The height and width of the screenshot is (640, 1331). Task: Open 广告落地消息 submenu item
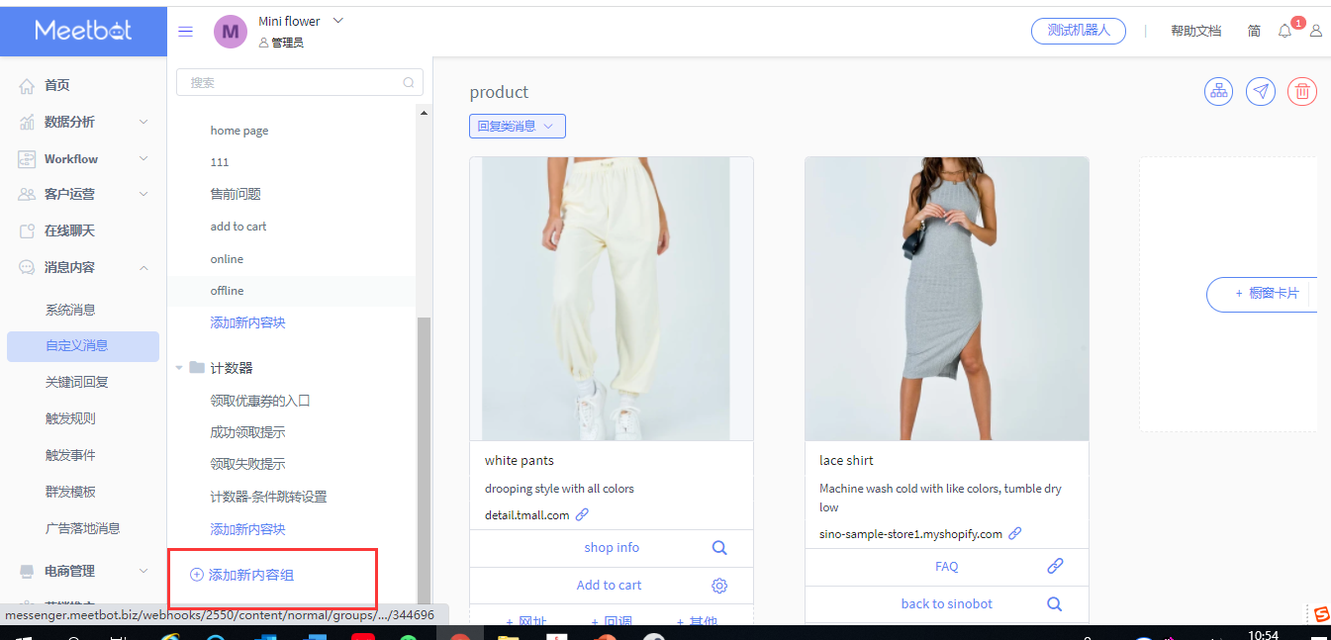click(83, 528)
